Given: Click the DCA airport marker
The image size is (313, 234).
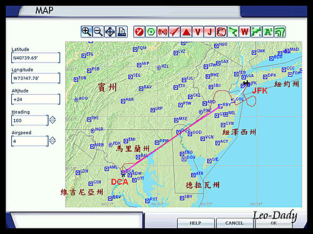Looking at the screenshot, I should tap(123, 172).
